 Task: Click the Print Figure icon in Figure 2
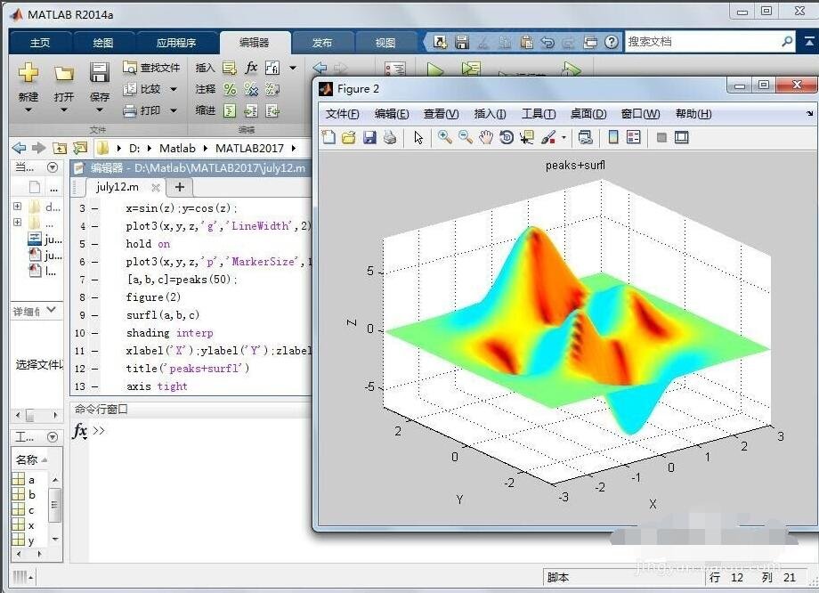click(390, 137)
